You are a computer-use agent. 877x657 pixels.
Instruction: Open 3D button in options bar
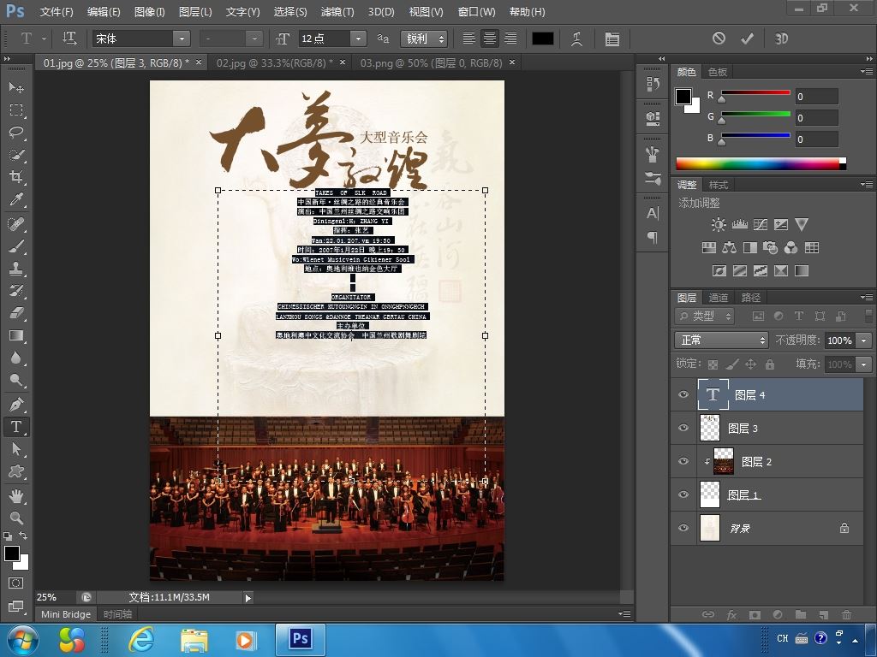(781, 38)
